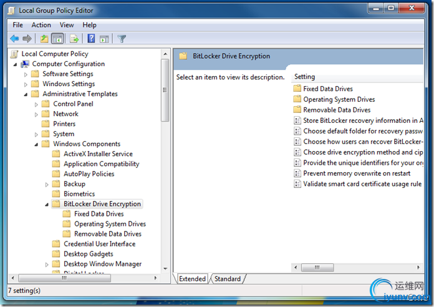434x307 pixels.
Task: Open the Help menu
Action: (x=89, y=25)
